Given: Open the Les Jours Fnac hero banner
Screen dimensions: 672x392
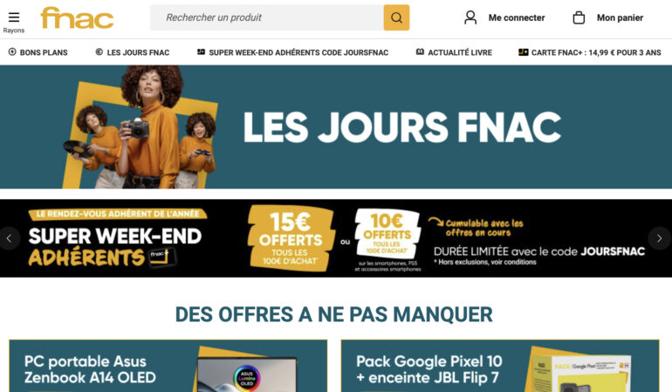Looking at the screenshot, I should click(x=336, y=127).
